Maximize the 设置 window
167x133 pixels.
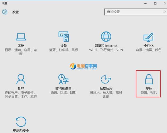(x=155, y=3)
